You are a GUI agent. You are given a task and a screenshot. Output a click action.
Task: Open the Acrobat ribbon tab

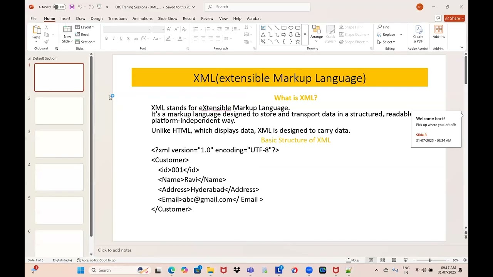click(x=254, y=18)
